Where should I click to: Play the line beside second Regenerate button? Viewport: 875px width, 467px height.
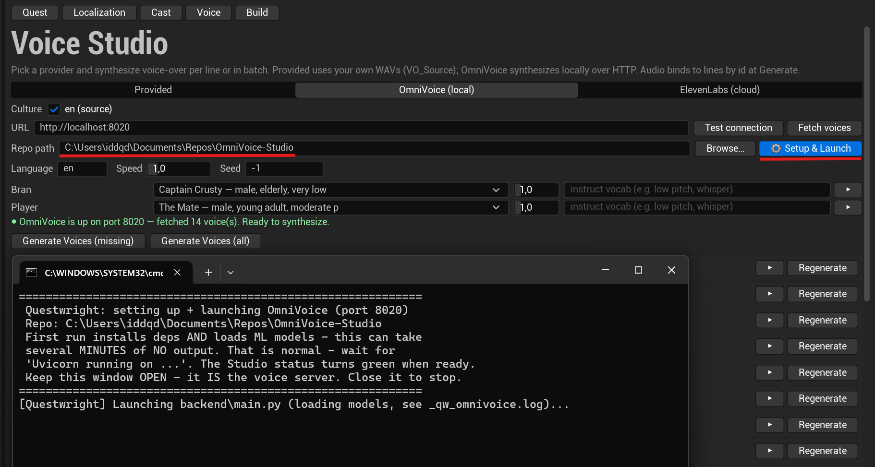[x=770, y=294]
